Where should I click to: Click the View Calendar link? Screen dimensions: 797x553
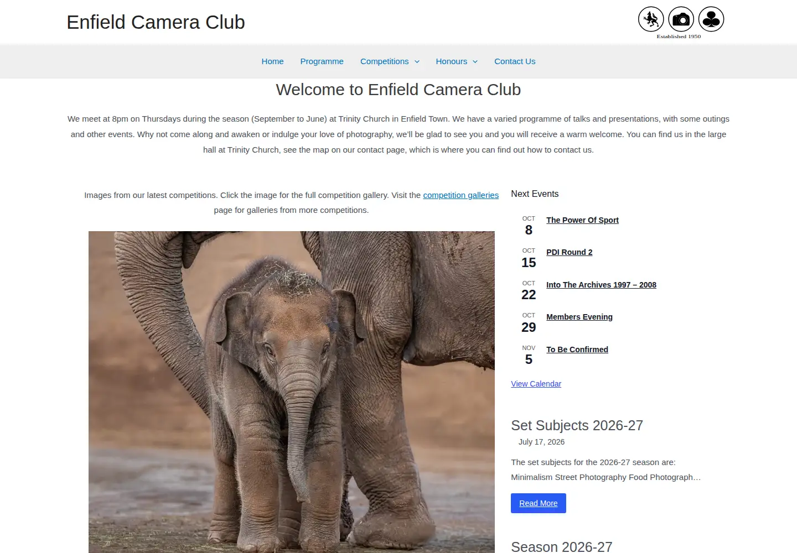[x=536, y=384]
